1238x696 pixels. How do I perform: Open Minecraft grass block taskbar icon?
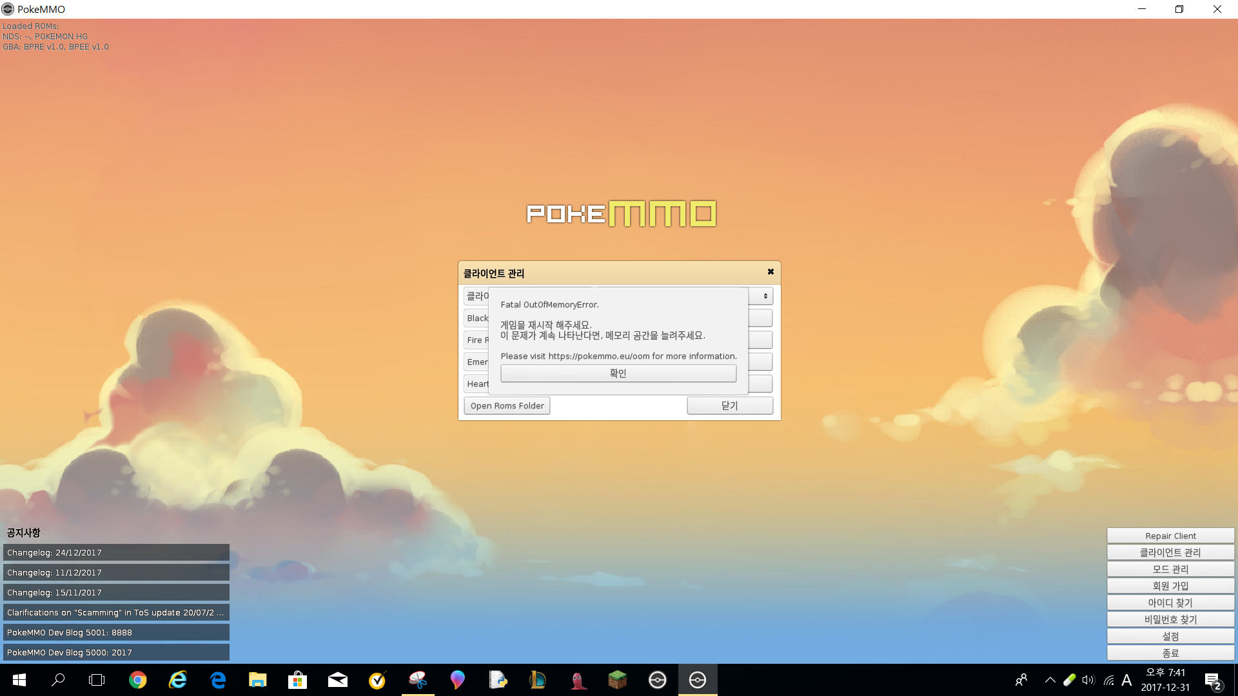617,680
